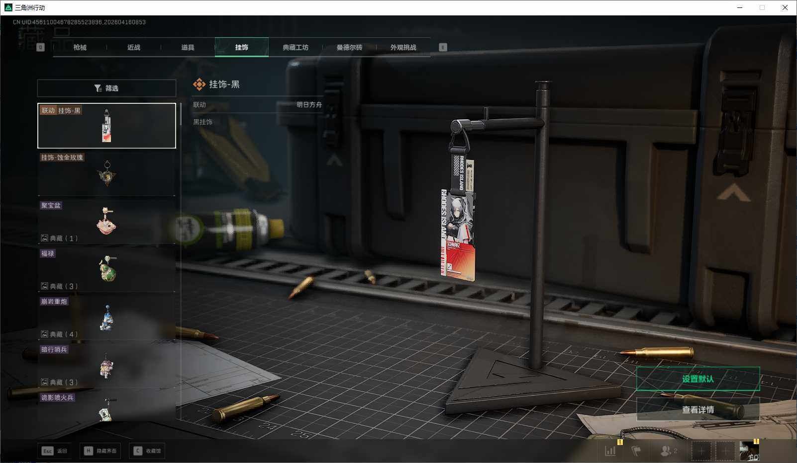The height and width of the screenshot is (463, 797).
Task: Click the 黑挂饰 description text
Action: (203, 122)
